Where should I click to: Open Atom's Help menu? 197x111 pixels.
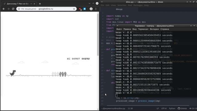(147, 5)
